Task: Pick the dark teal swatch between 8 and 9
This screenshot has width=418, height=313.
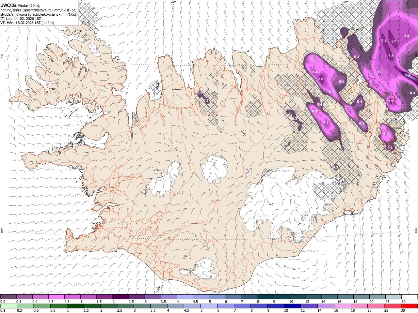Action: pyautogui.click(x=265, y=297)
